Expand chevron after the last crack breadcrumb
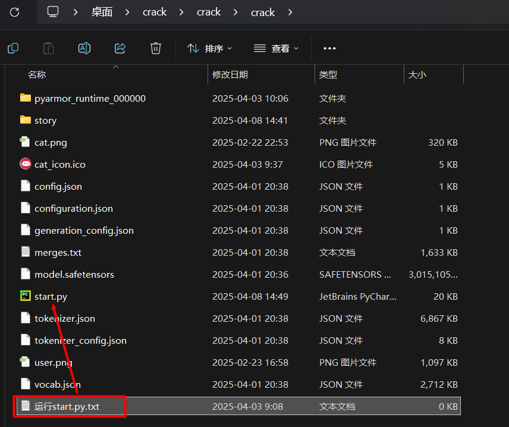Image resolution: width=509 pixels, height=427 pixels. click(290, 12)
